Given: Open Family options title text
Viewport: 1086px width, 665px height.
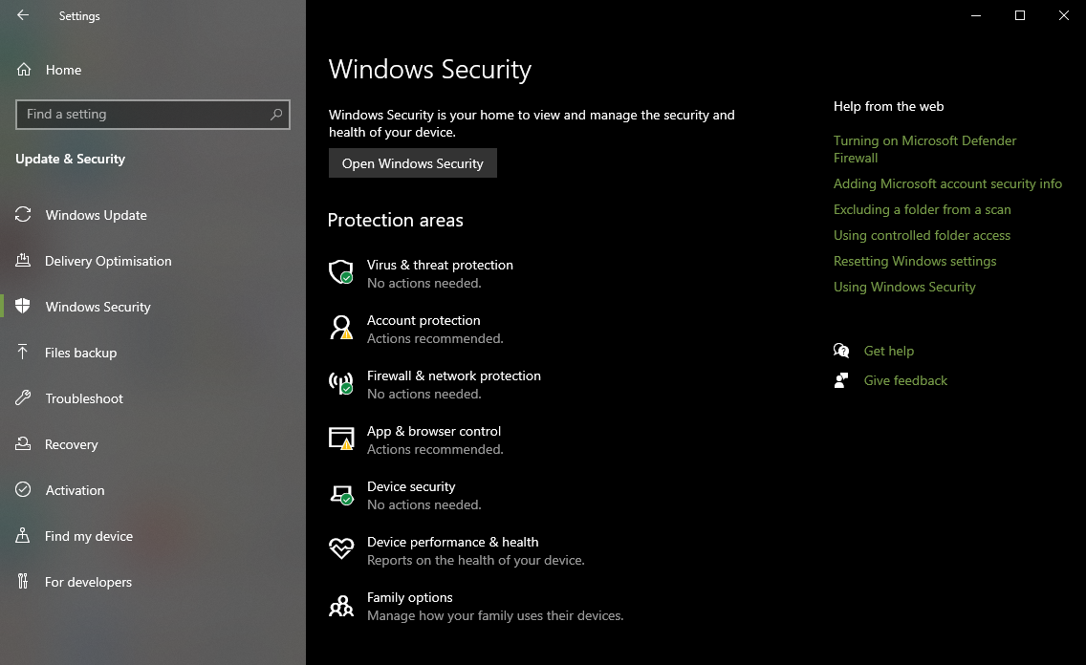Looking at the screenshot, I should tap(409, 597).
